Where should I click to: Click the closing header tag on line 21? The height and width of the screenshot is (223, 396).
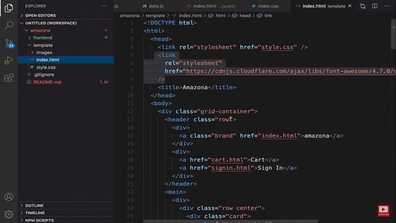pyautogui.click(x=181, y=184)
